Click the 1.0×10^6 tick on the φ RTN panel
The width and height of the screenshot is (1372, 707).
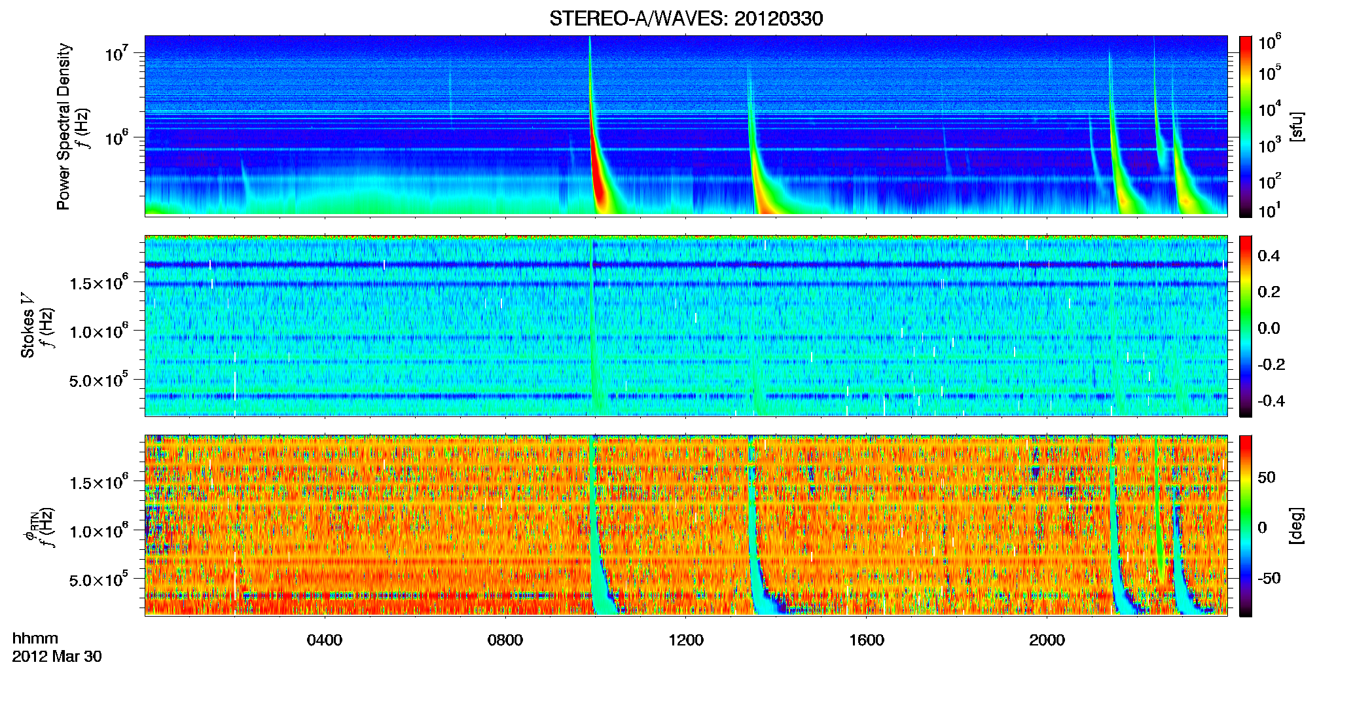(x=99, y=531)
